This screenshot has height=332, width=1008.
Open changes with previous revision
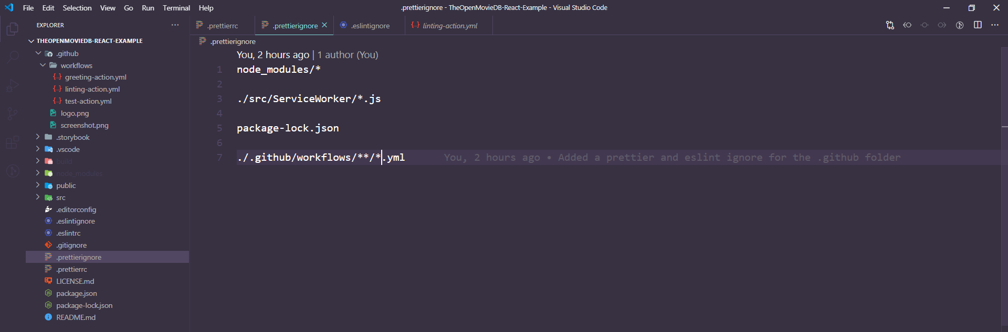(x=907, y=25)
